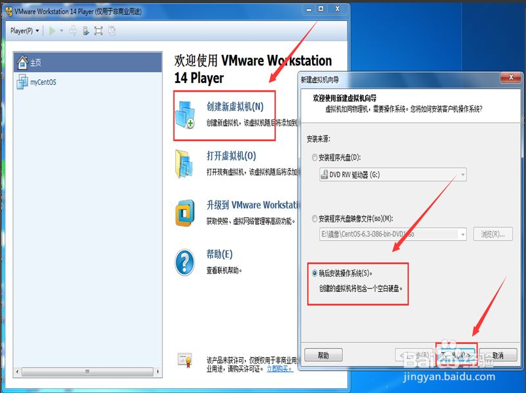Viewport: 526px width, 393px height.
Task: Click the upgrade to VMware Workstation icon
Action: click(x=185, y=213)
